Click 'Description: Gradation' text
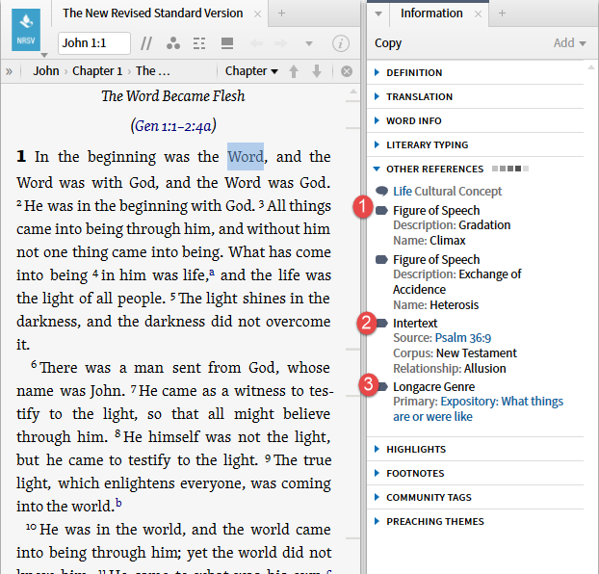This screenshot has height=574, width=599. pos(452,225)
